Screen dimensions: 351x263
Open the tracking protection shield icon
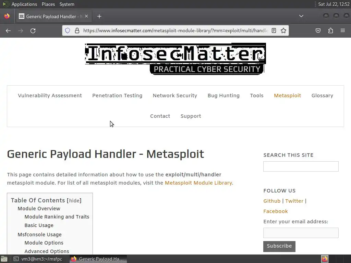[x=68, y=30]
